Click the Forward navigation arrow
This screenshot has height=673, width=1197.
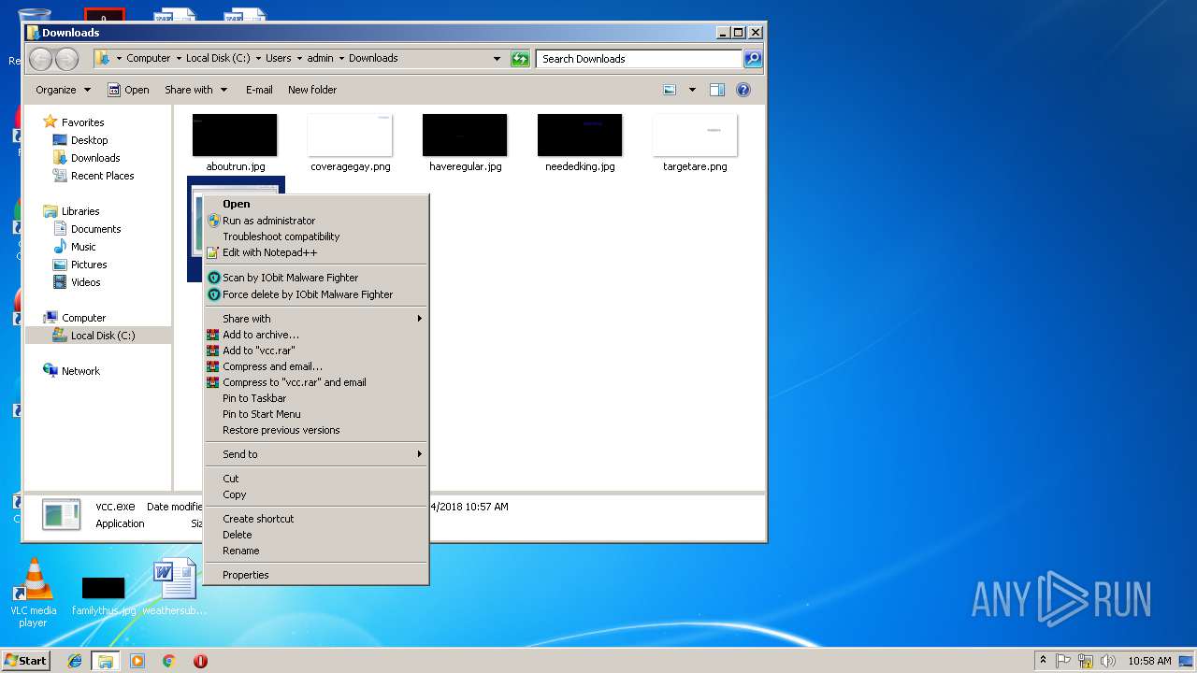point(66,59)
